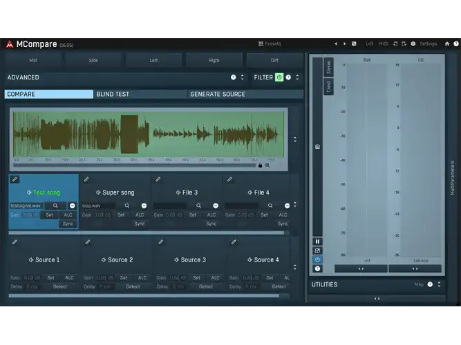The image size is (461, 345).
Task: Expand the UTILITIES section arrows
Action: click(439, 284)
